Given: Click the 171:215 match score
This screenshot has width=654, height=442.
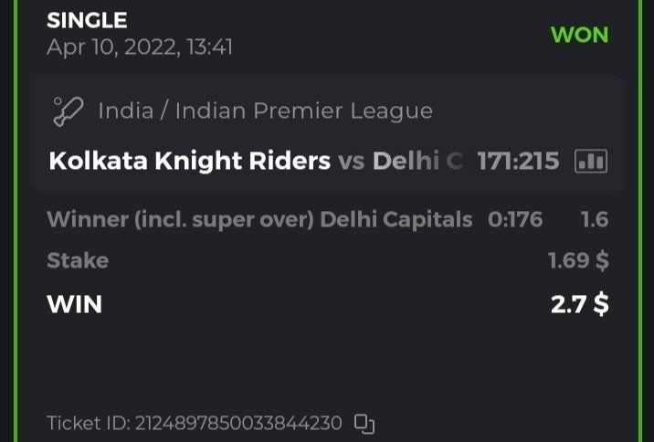Looking at the screenshot, I should (x=518, y=162).
